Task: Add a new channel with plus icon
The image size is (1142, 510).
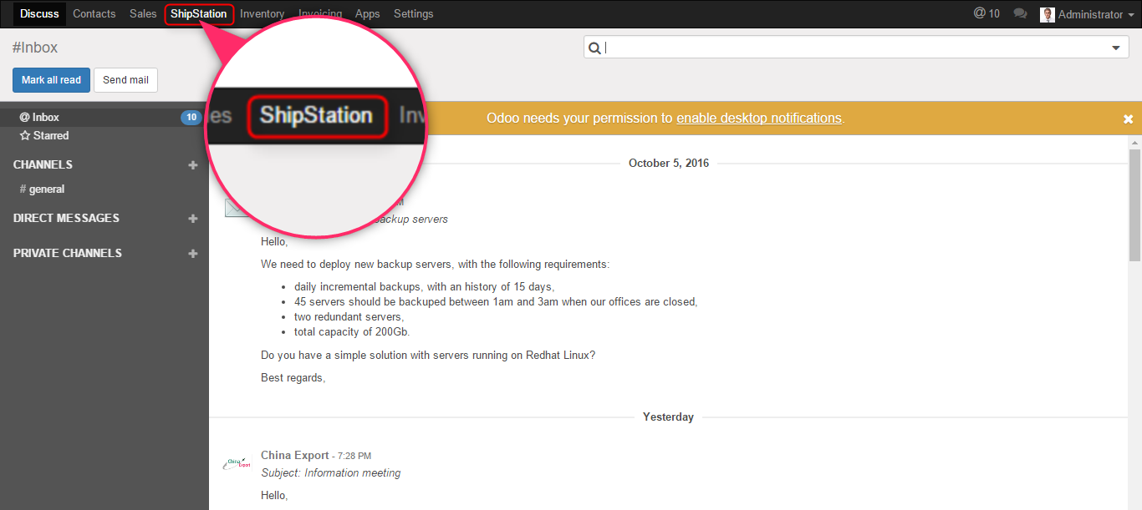Action: (193, 165)
